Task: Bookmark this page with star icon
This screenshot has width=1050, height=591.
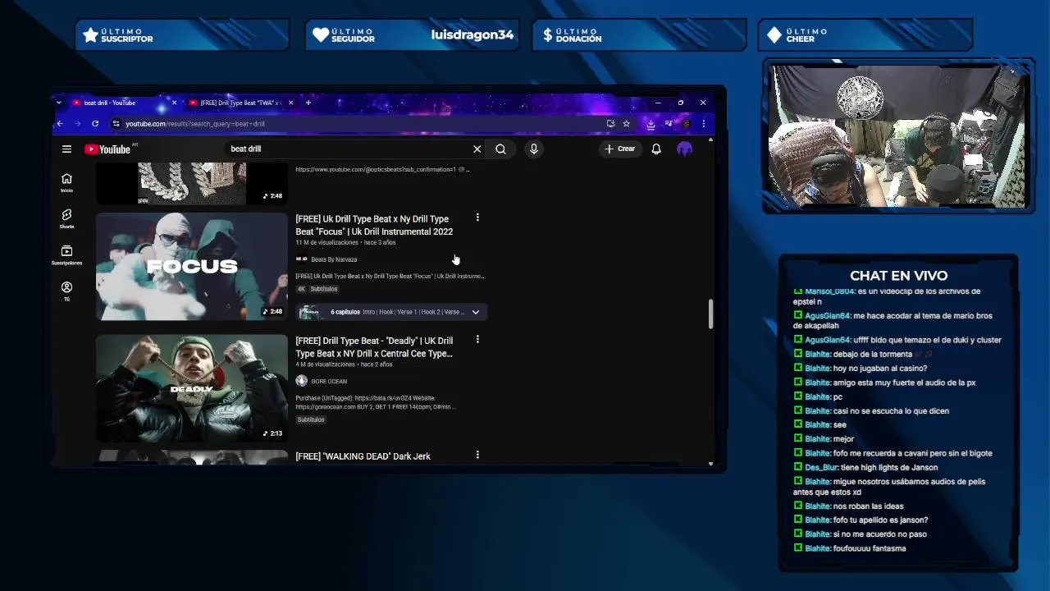Action: point(626,123)
